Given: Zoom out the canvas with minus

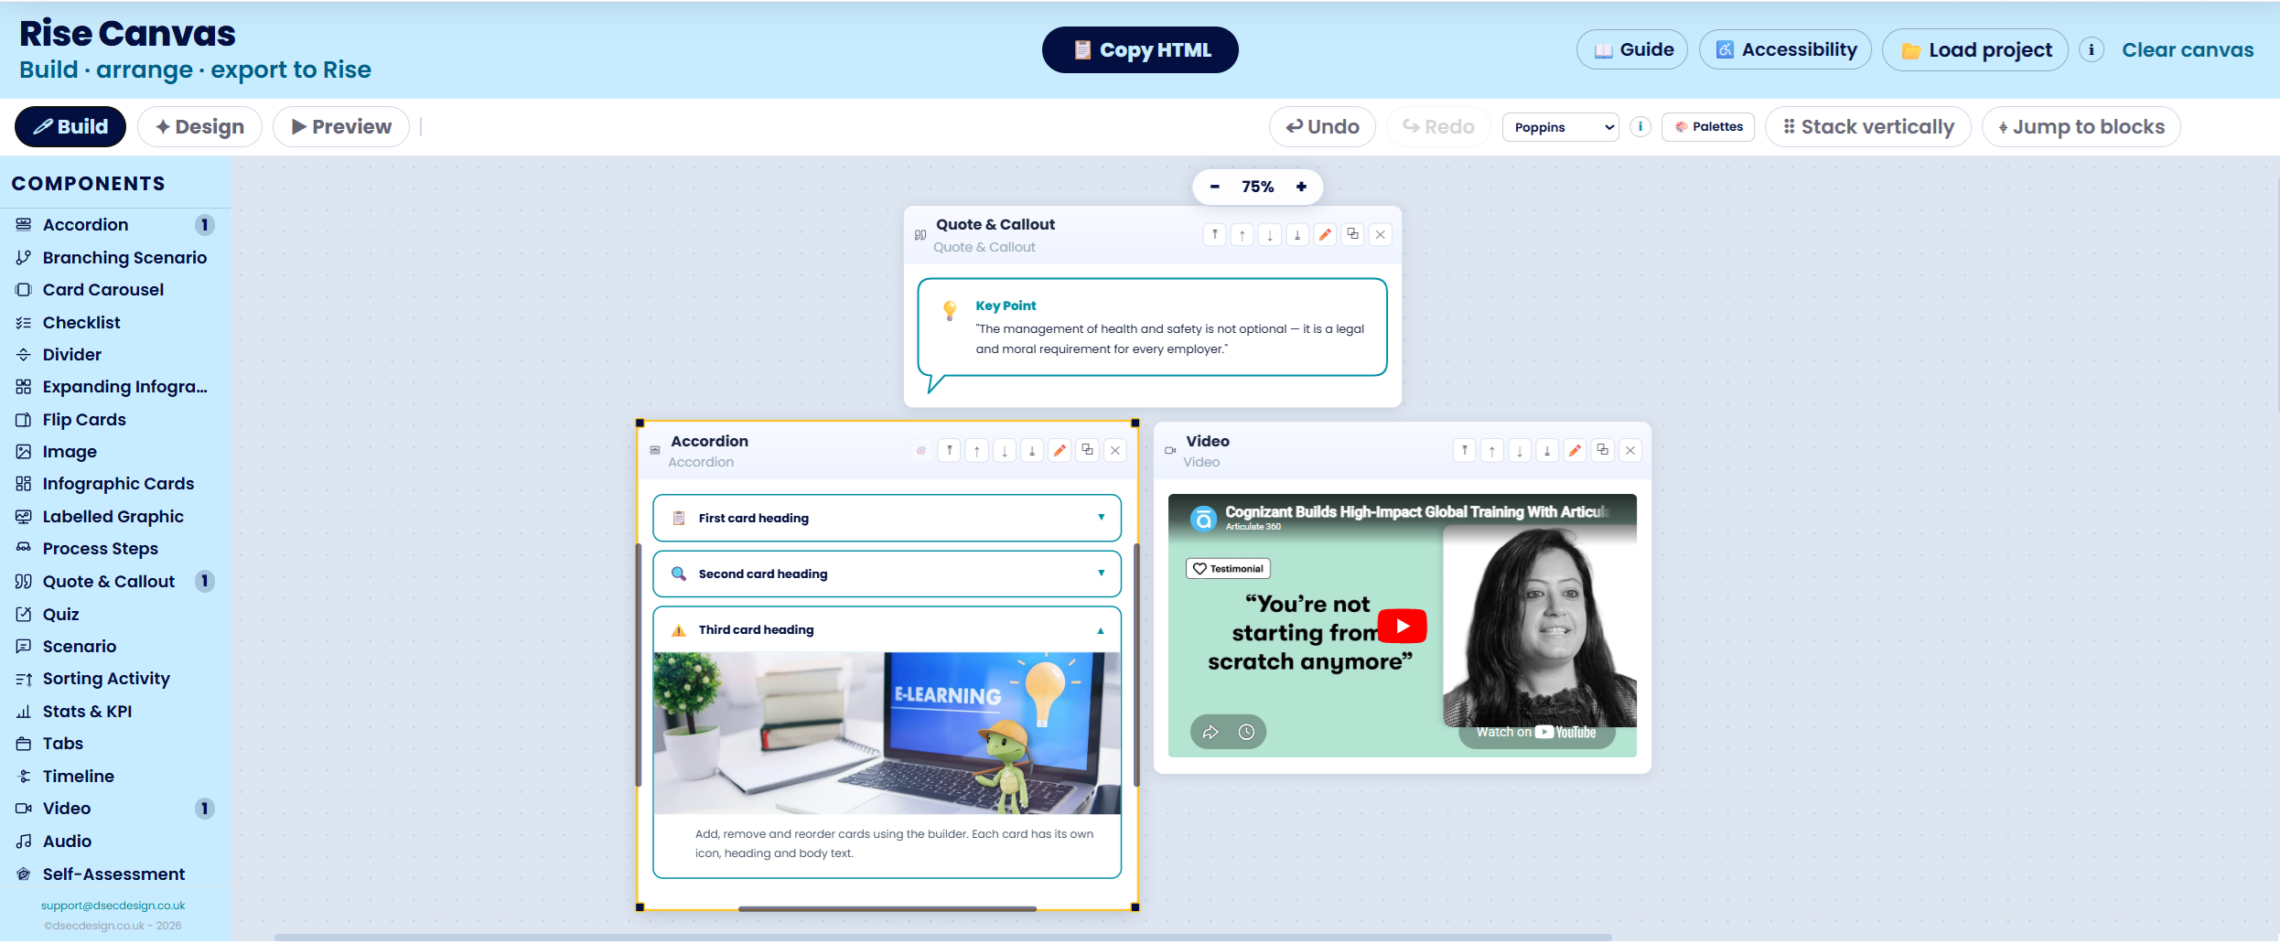Looking at the screenshot, I should [1215, 188].
